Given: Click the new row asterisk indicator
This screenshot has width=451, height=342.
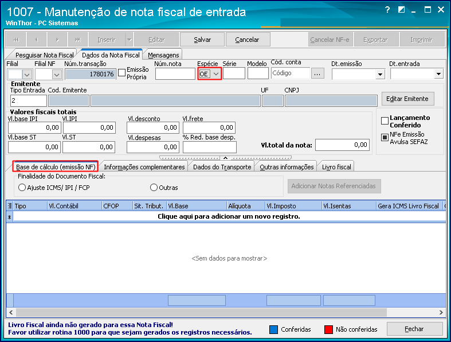Looking at the screenshot, I should coord(10,217).
